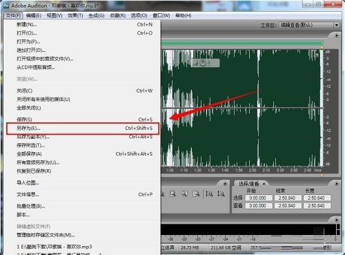Open the level meter panel options arrow

point(337,220)
